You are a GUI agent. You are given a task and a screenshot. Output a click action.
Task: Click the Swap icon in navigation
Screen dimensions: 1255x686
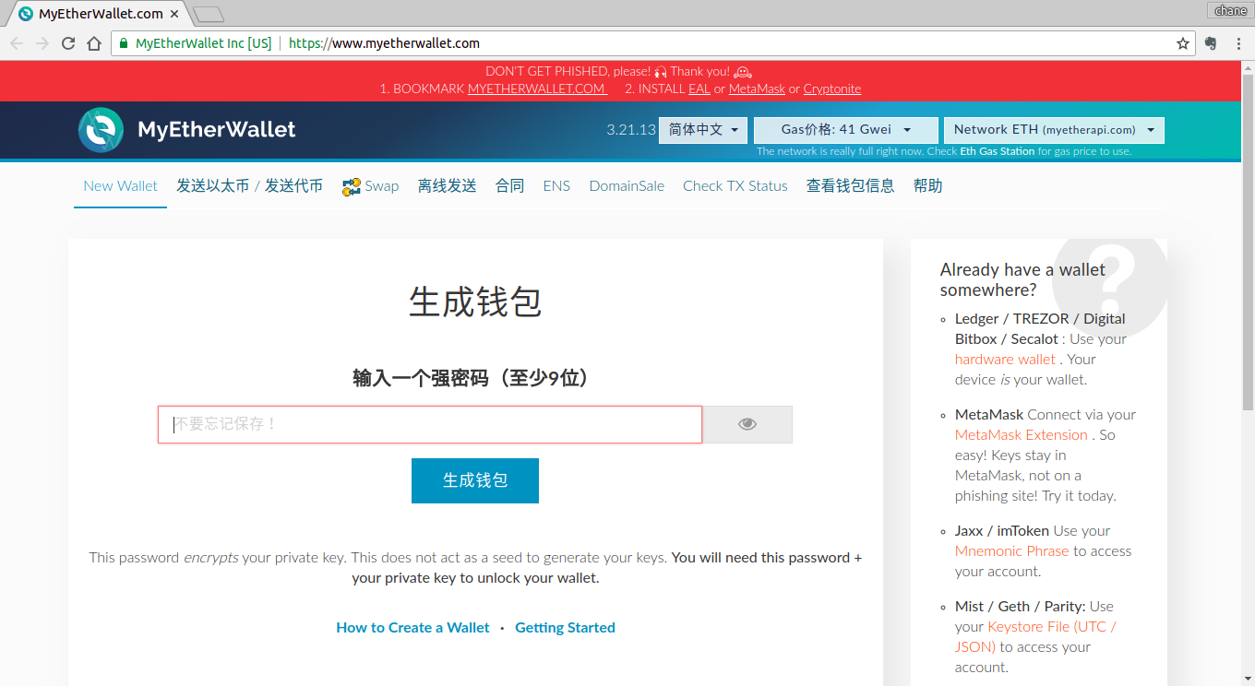click(351, 186)
